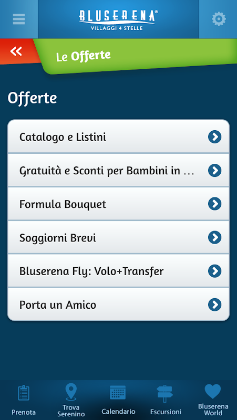Select Gratuità e Sconti per Bambini entry
Screen dimensions: 237x420
(119, 170)
